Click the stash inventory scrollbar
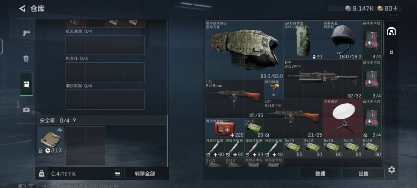This screenshot has width=417, height=188. (384, 37)
